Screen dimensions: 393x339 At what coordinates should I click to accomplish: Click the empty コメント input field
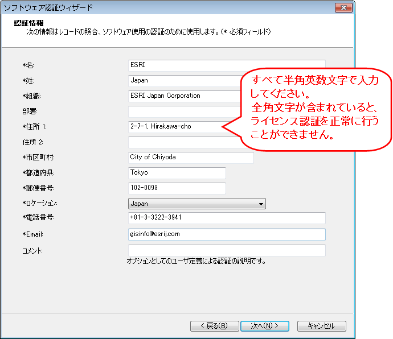coord(227,250)
